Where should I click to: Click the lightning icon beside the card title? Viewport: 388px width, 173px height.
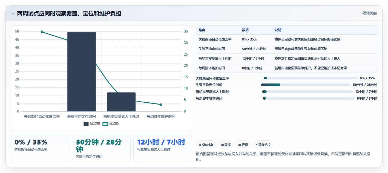click(x=13, y=13)
